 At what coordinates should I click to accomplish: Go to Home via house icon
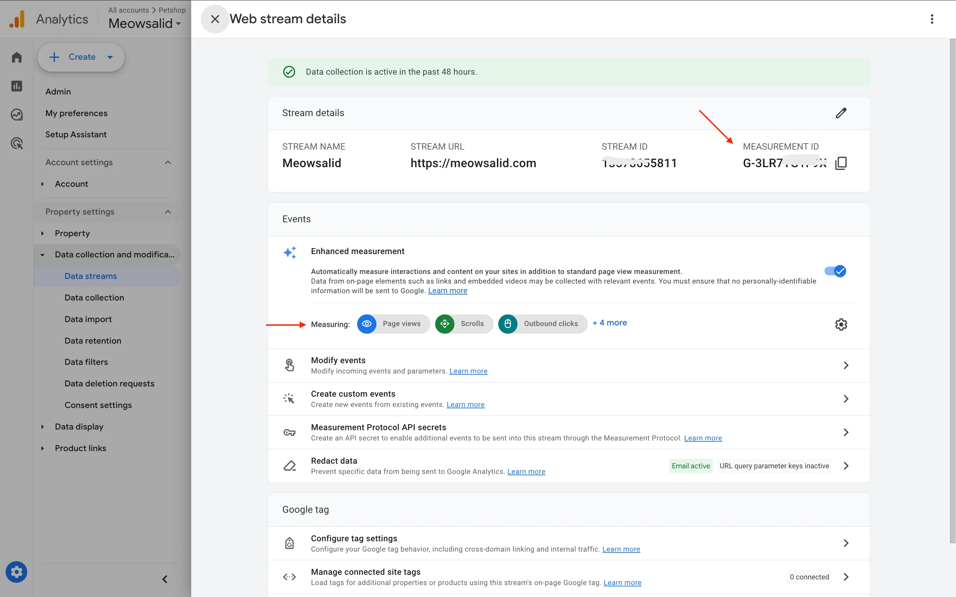point(17,58)
